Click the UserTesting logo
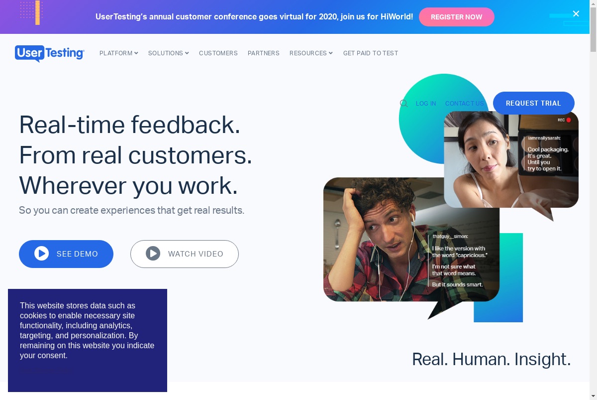The image size is (597, 400). point(50,53)
